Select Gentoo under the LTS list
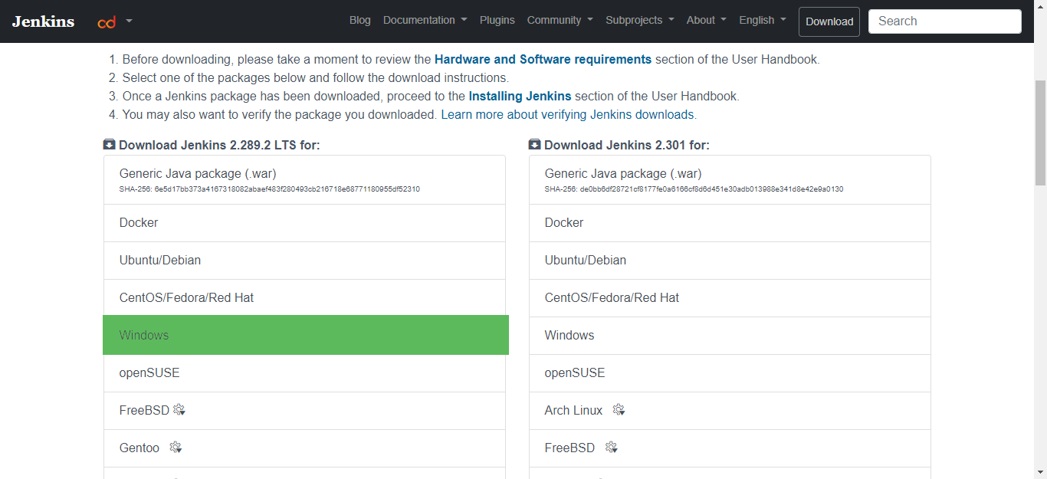This screenshot has height=479, width=1047. 304,448
